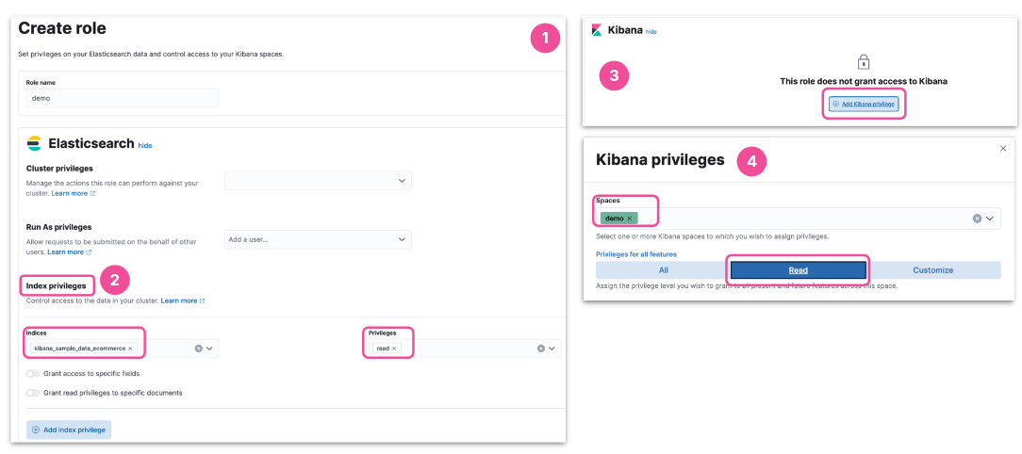This screenshot has height=454, width=1022.
Task: Click the Add index privilege button
Action: click(69, 430)
